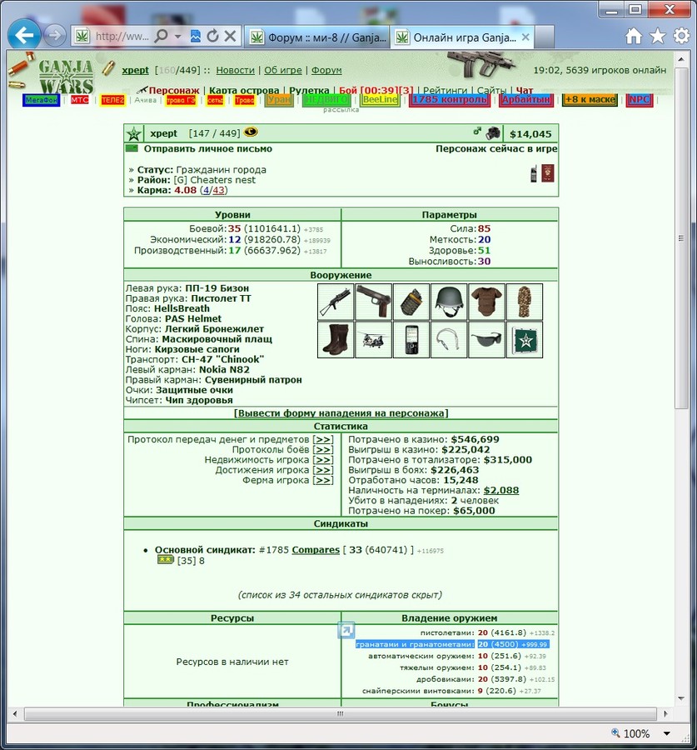Open the Рулетка menu item
The image size is (697, 750).
coord(309,90)
